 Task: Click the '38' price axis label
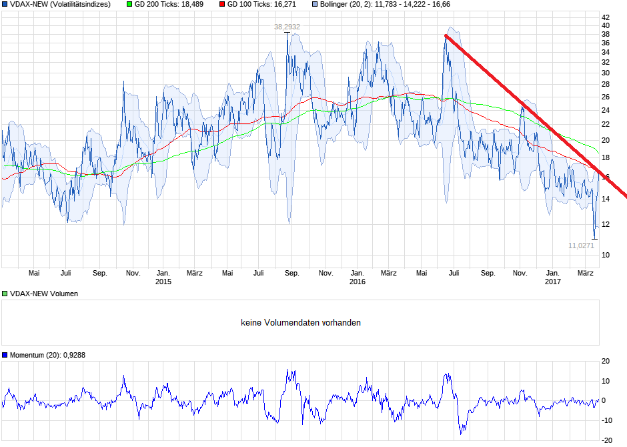606,35
